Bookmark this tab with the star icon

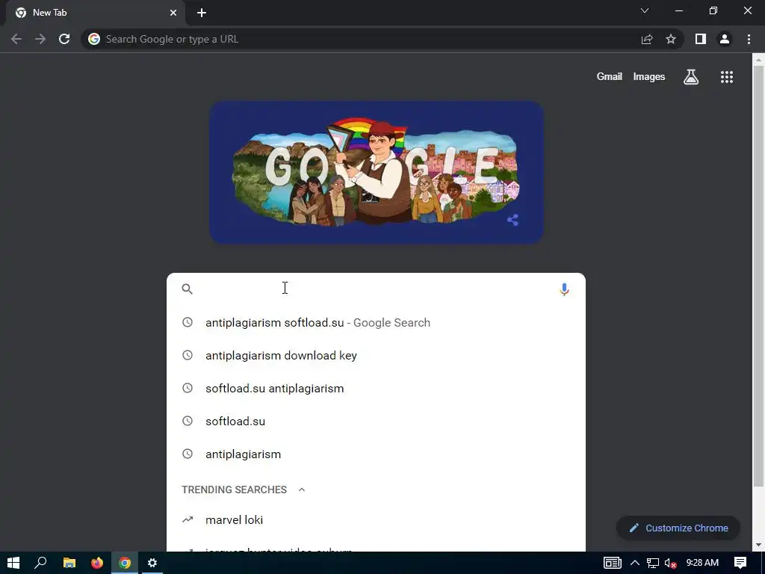click(x=671, y=39)
